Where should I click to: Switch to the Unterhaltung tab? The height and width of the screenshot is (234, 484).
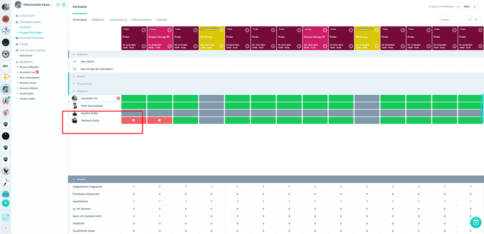click(118, 20)
